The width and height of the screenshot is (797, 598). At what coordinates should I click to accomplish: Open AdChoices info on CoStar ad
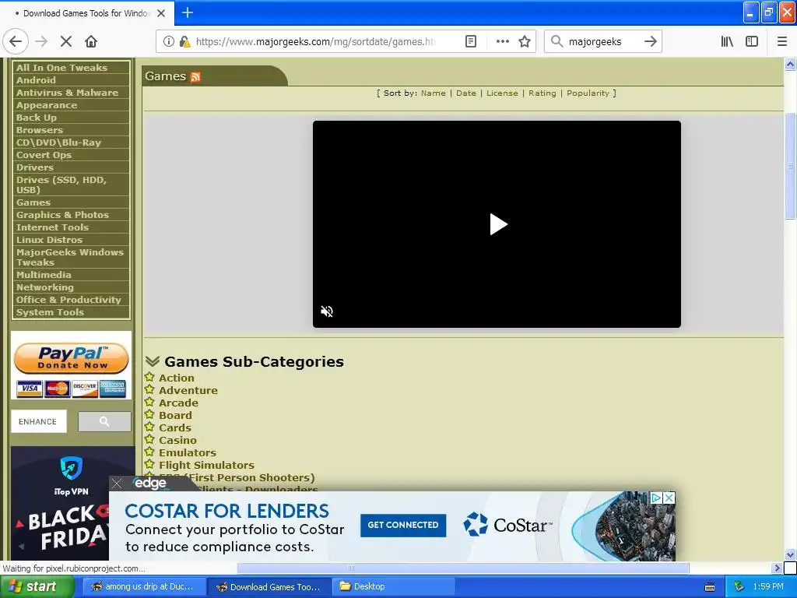tap(657, 498)
